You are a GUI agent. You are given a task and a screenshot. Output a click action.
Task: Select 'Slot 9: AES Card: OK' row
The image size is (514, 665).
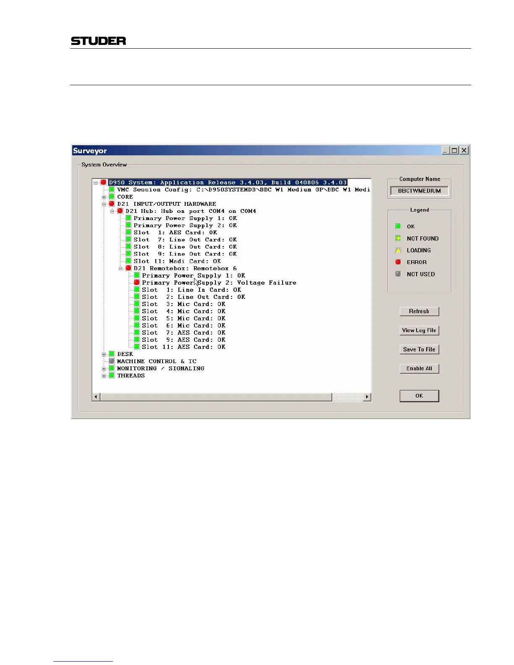click(184, 340)
